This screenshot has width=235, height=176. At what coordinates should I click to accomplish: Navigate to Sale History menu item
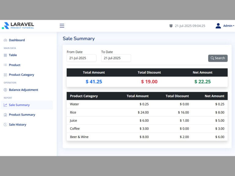coord(17,125)
